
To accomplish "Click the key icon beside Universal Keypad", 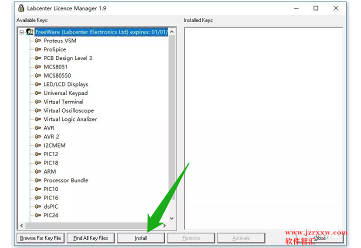I will 38,93.
